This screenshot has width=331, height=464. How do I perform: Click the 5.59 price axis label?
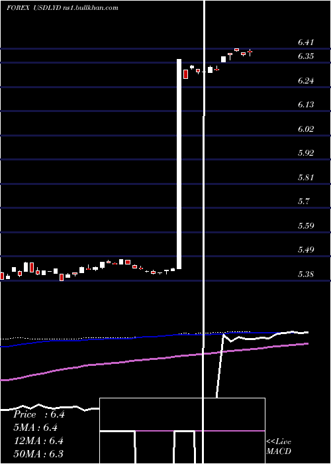(306, 226)
